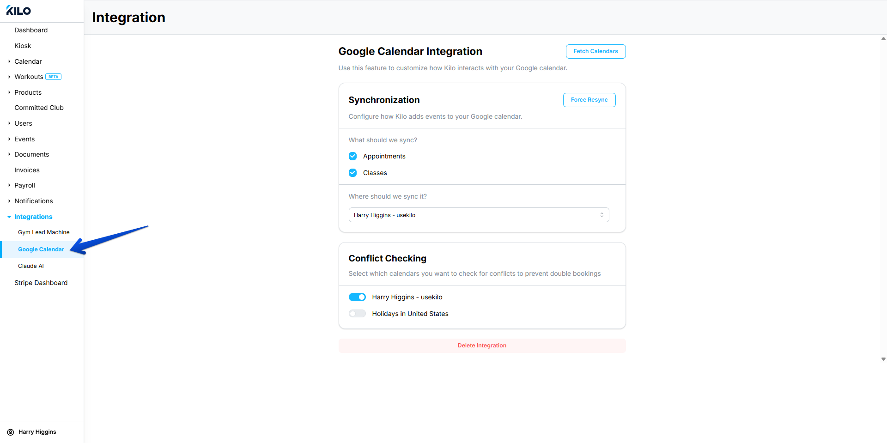Collapse the Integrations section arrow
Image resolution: width=887 pixels, height=443 pixels.
coord(9,217)
